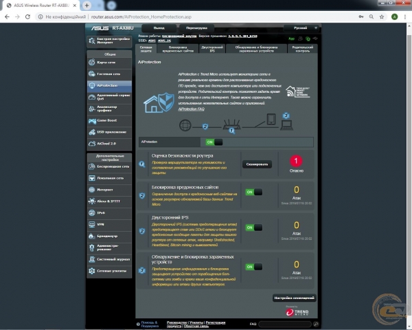Open Системный журнал
The width and height of the screenshot is (412, 330).
[109, 259]
